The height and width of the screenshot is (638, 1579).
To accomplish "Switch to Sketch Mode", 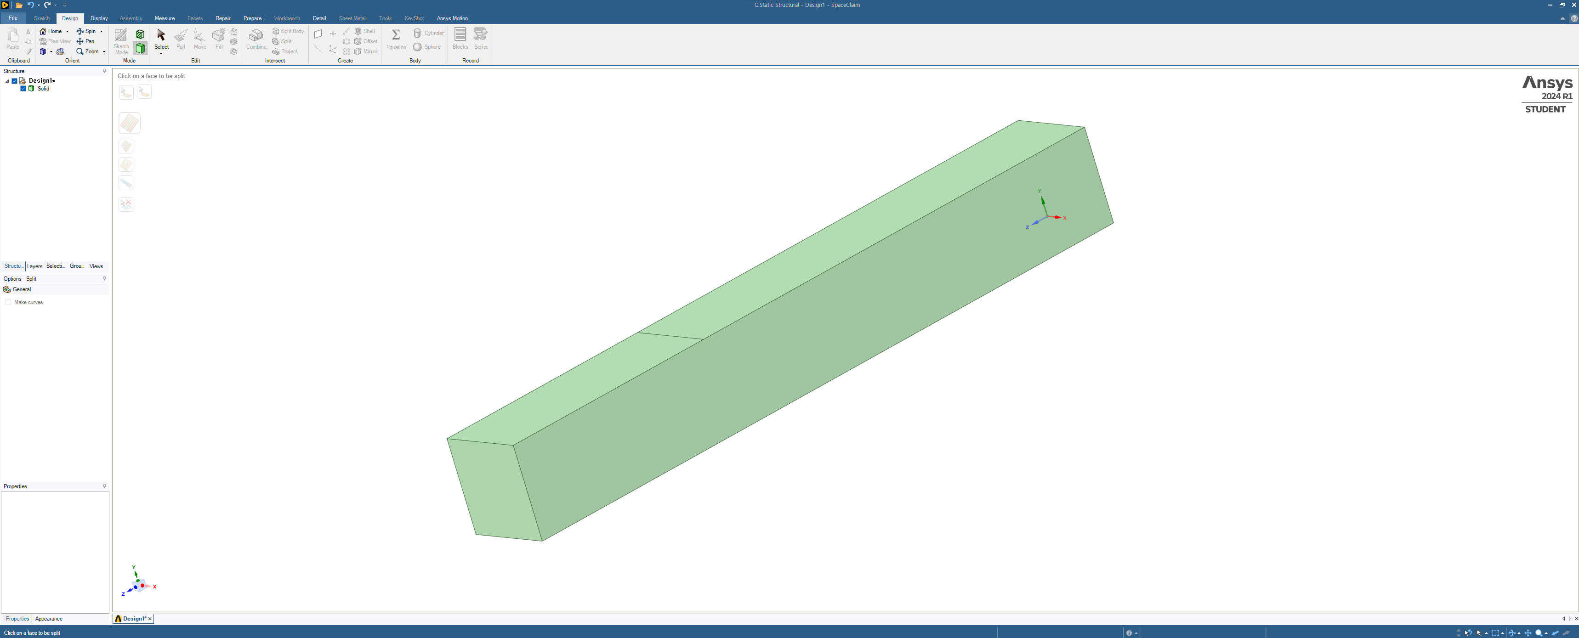I will click(x=121, y=41).
